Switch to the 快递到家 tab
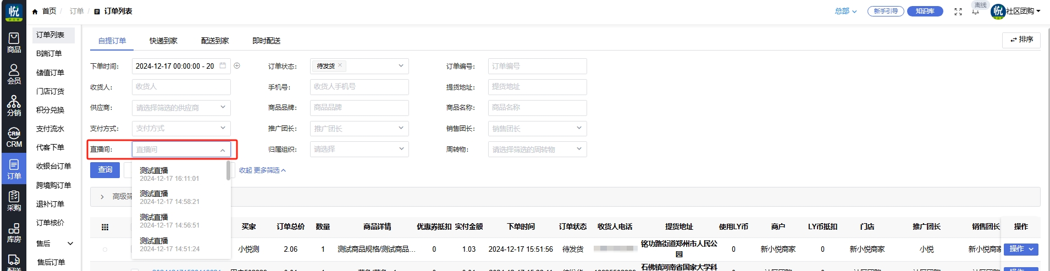The image size is (1050, 271). click(x=163, y=41)
